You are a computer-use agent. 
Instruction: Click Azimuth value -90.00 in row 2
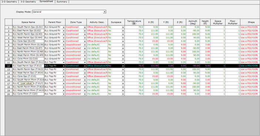click(193, 31)
